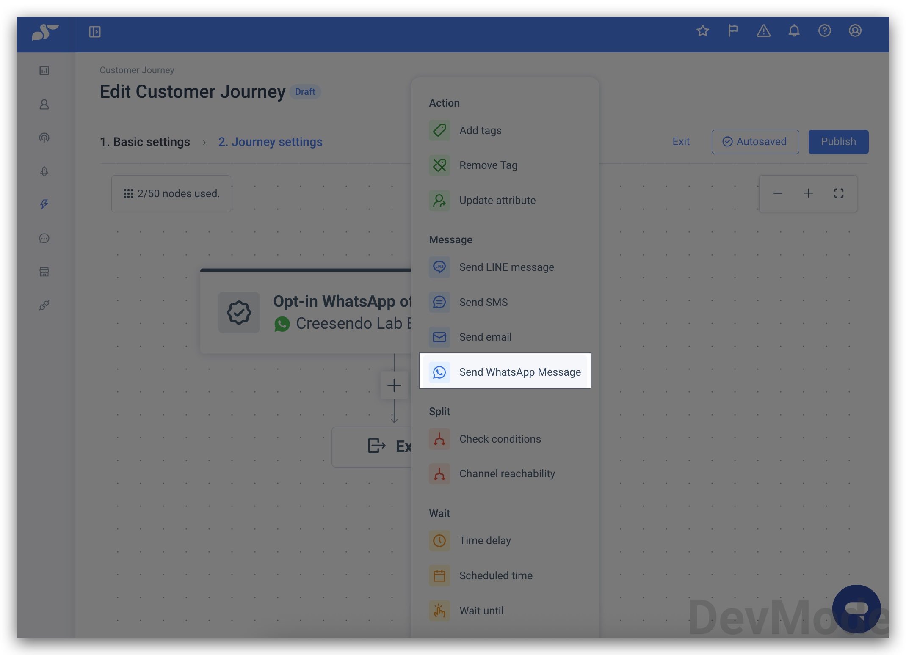Open the user account profile icon
906x655 pixels.
point(855,30)
